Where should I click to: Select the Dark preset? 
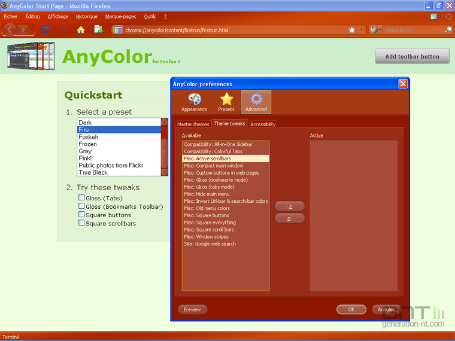point(119,123)
